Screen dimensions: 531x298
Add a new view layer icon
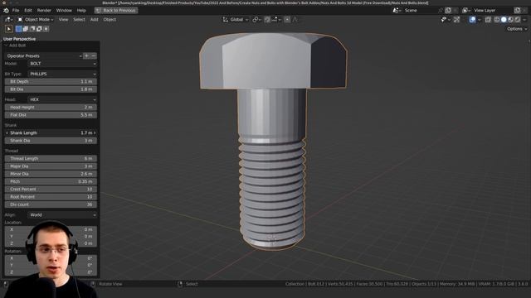click(x=517, y=11)
